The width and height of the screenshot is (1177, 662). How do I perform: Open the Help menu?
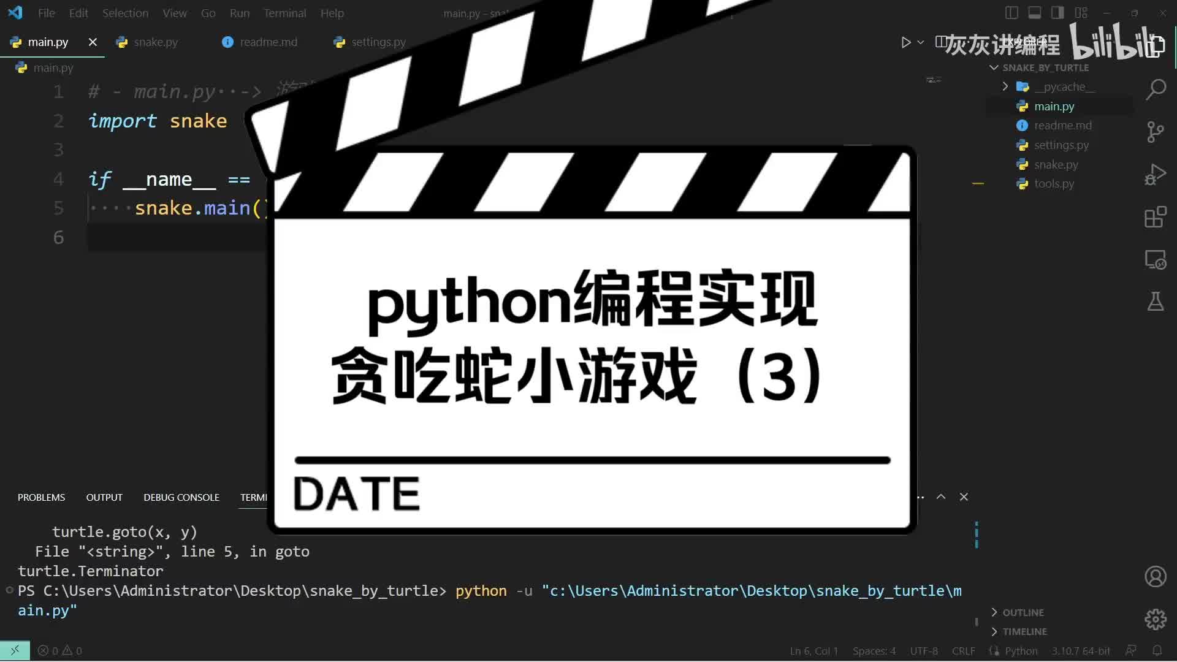point(332,13)
